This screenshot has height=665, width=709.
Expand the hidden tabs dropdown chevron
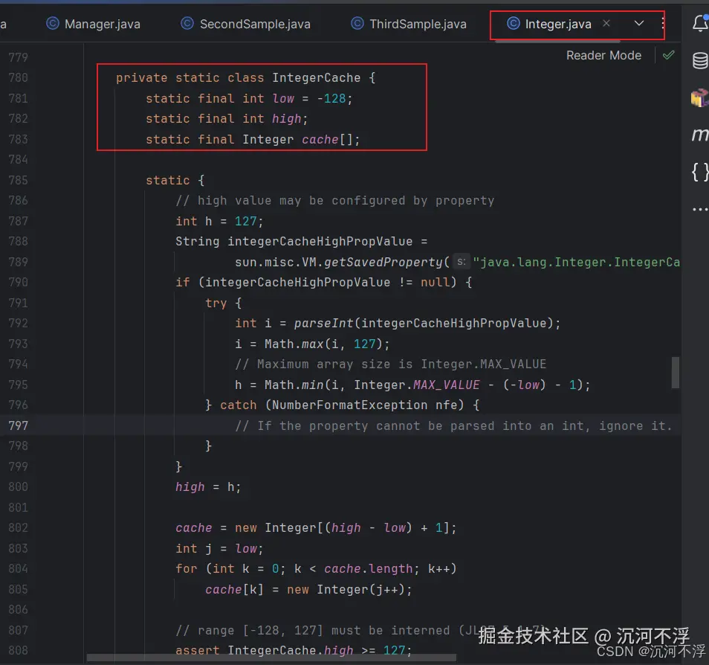638,24
